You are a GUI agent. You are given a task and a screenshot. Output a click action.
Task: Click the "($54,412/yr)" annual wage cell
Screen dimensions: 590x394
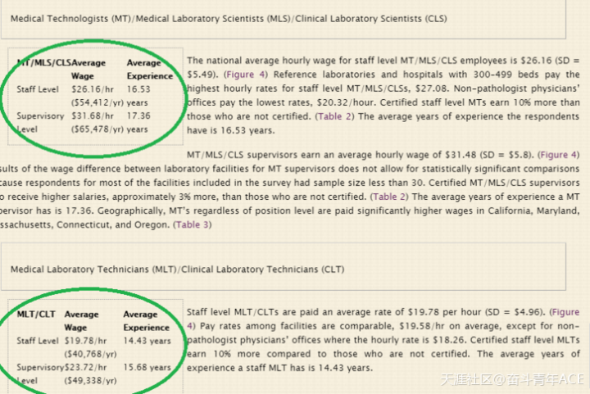[x=98, y=102]
